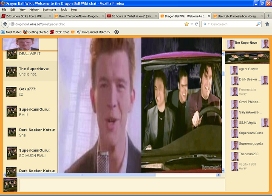Open the Bookmarks menu

click(x=49, y=9)
